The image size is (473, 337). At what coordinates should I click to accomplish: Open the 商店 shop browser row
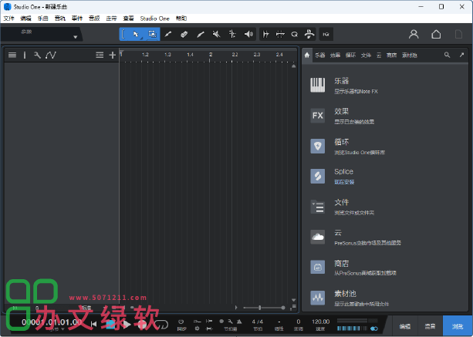[384, 268]
